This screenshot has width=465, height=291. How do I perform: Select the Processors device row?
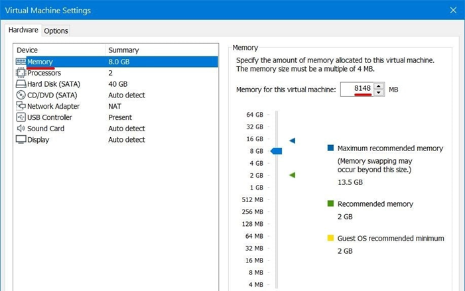116,73
